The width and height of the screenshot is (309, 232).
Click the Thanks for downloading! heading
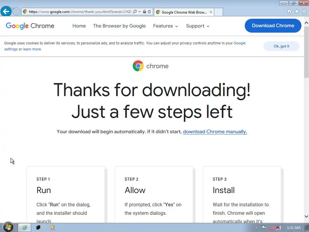(x=152, y=90)
